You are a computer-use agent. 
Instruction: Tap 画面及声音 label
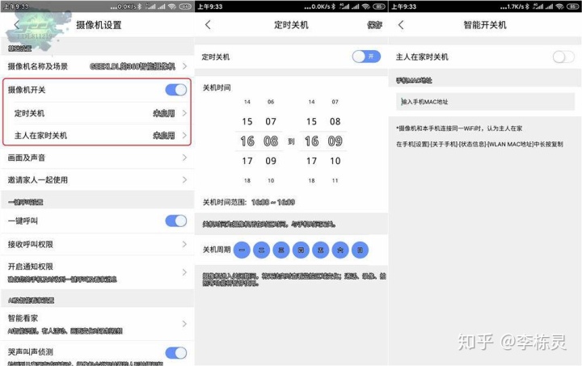(x=27, y=158)
